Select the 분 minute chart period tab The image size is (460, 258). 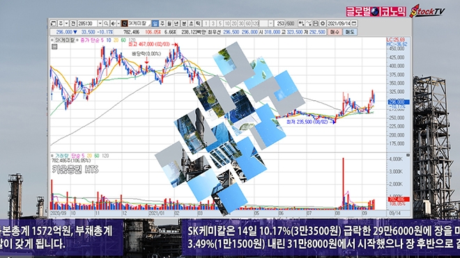click(183, 24)
